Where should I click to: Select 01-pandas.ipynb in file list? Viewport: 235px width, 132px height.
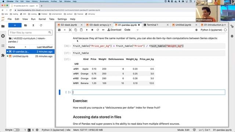30,51
